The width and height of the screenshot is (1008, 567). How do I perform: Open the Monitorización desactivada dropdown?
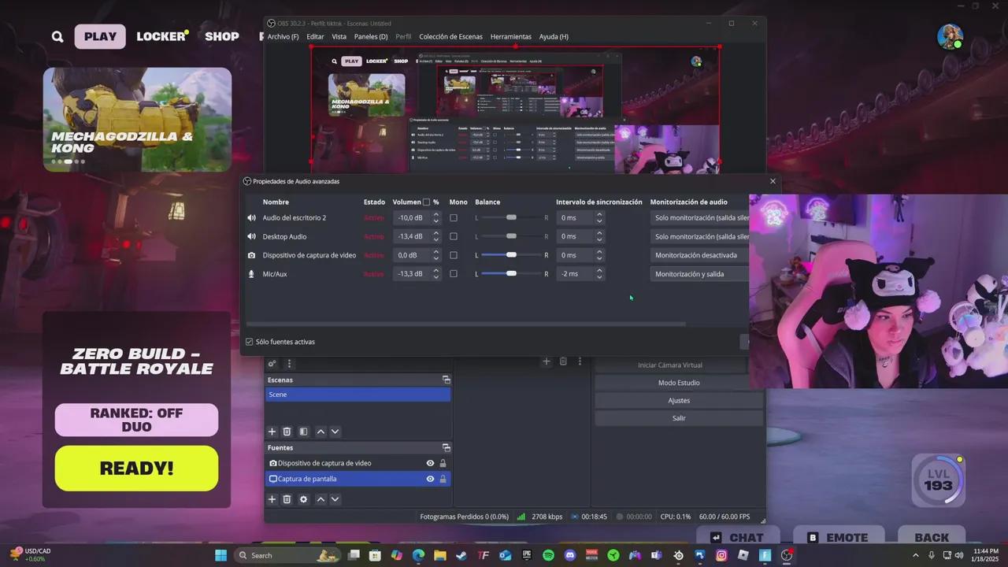point(699,255)
